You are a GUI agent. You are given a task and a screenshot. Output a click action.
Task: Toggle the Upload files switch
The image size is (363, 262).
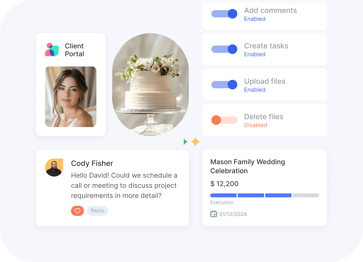[x=224, y=85]
